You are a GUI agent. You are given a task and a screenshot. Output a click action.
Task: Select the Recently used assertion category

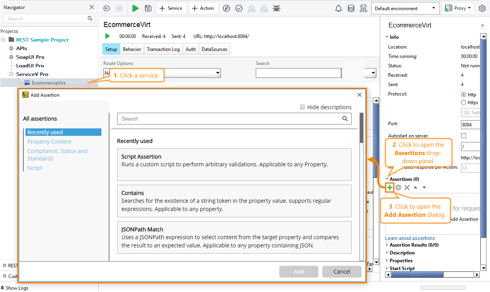pyautogui.click(x=63, y=132)
